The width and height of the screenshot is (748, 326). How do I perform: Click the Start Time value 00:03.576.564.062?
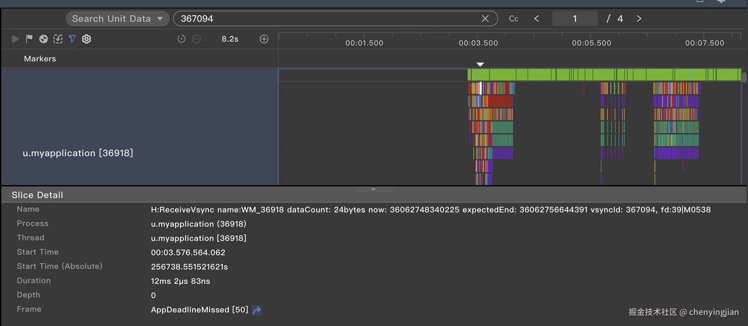click(x=188, y=253)
